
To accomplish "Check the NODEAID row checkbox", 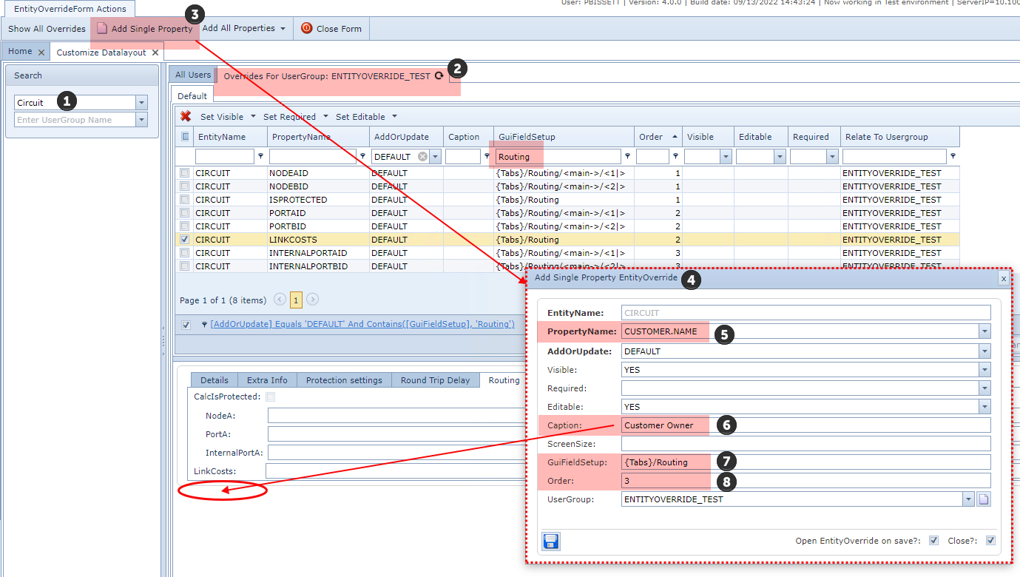I will click(x=184, y=173).
